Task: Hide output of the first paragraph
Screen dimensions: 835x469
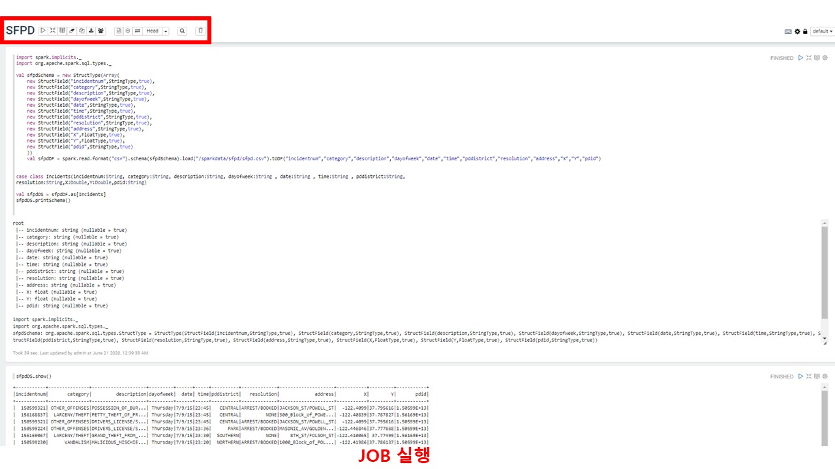Action: click(817, 58)
